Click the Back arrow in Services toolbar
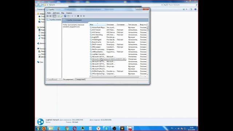Viewport: 233px width, 131px height. [48, 16]
